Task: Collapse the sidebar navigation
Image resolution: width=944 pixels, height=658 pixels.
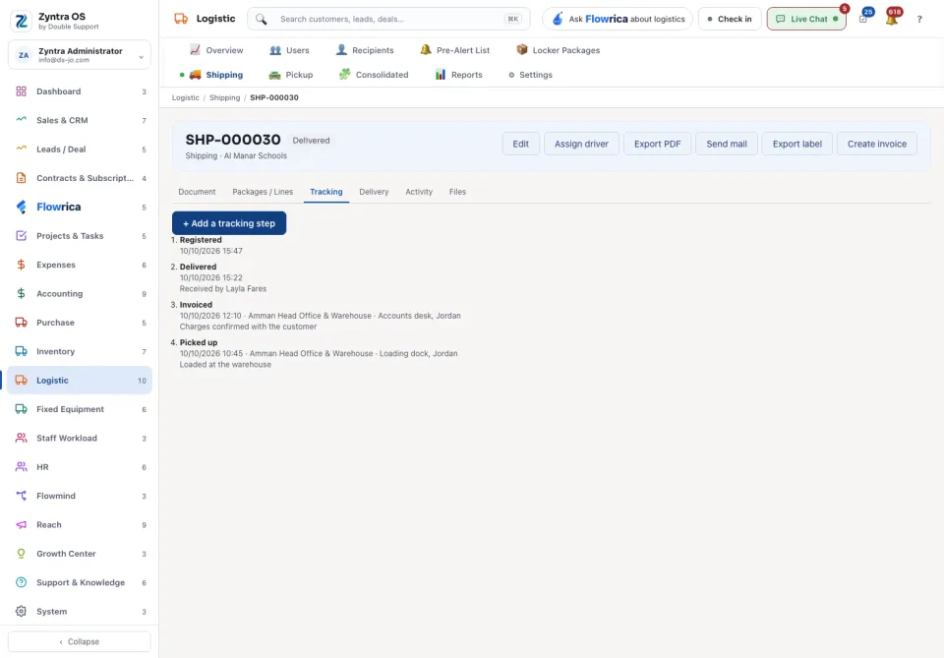Action: [80, 641]
